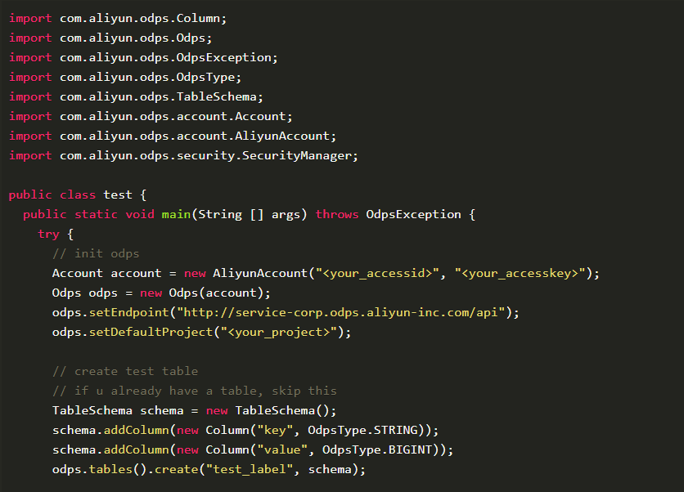Click the "<your_project>" string
The image size is (684, 492).
coord(279,332)
